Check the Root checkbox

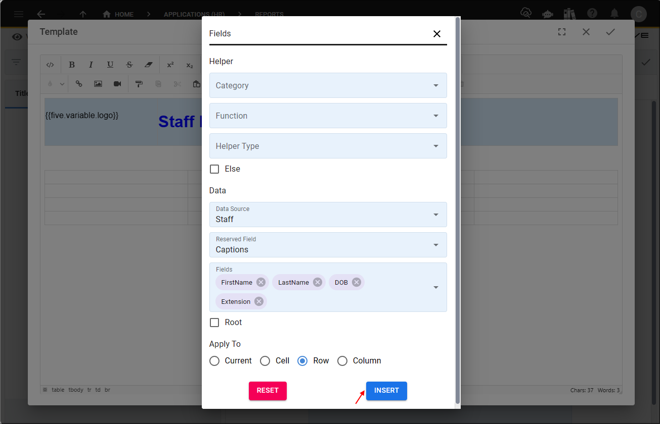[x=214, y=323]
